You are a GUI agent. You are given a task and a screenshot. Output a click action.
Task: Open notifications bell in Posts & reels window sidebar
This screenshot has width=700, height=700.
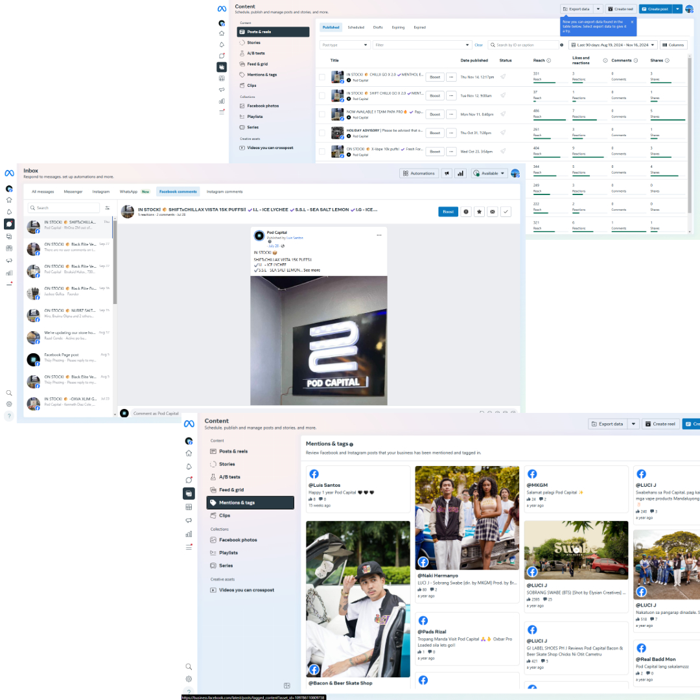(x=222, y=45)
